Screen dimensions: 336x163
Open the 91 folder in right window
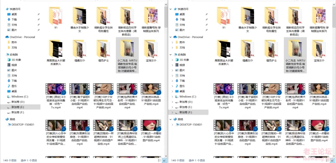[224, 18]
